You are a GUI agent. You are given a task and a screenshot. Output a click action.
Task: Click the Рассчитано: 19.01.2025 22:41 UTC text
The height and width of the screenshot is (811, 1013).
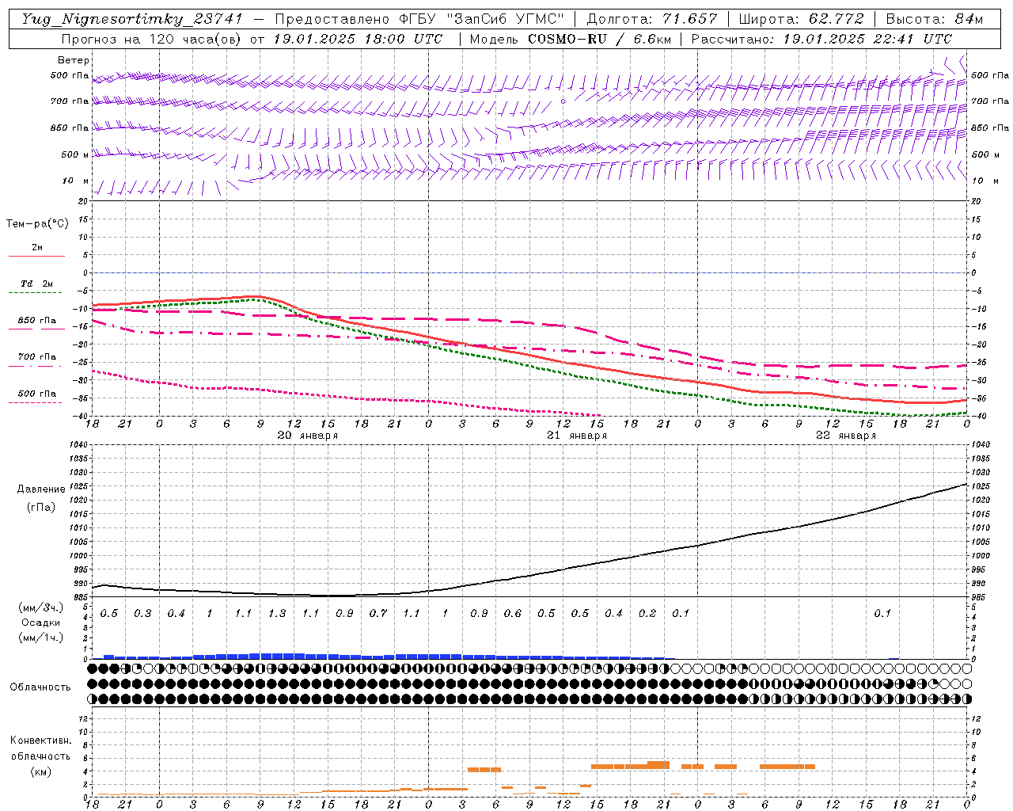(x=821, y=39)
